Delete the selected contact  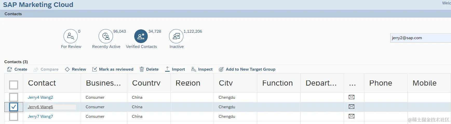[x=149, y=69]
